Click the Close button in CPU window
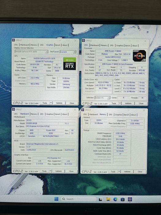Viewport: 161px width, 215px height. [141, 104]
